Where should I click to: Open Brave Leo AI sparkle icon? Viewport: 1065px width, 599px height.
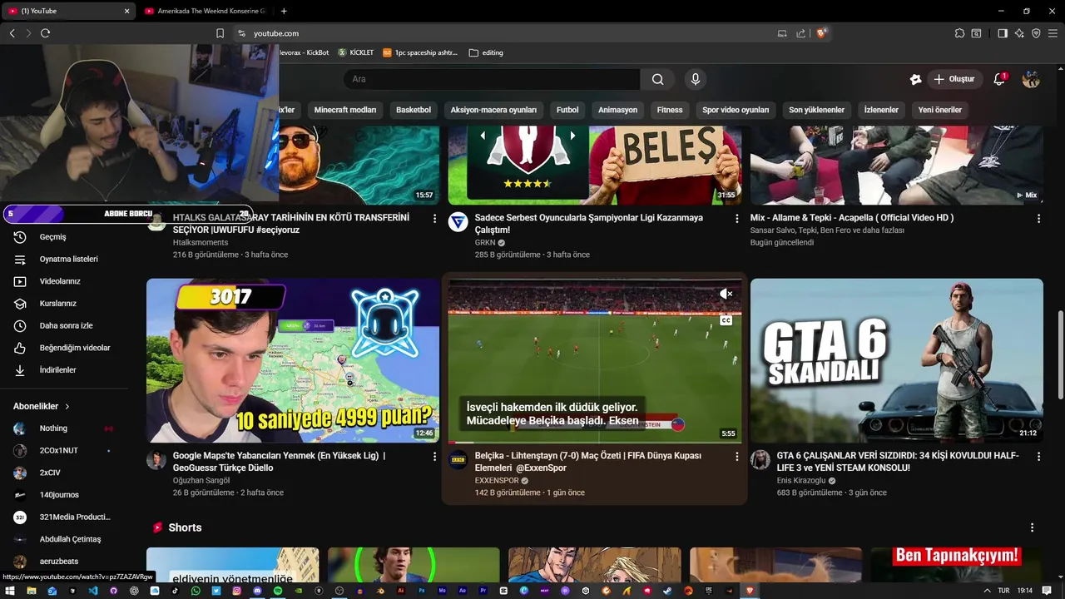point(1019,33)
